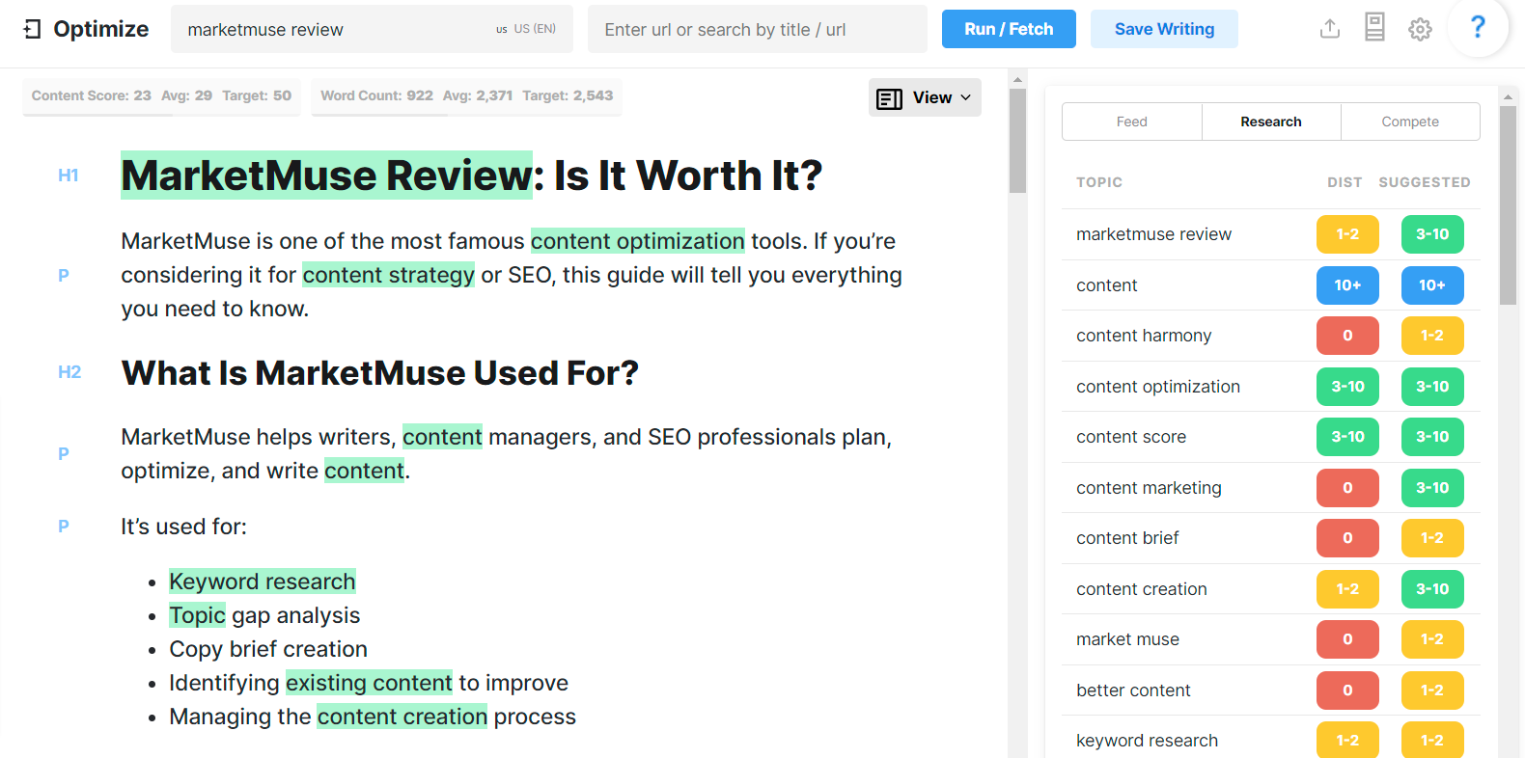The height and width of the screenshot is (758, 1525).
Task: Click the DIST column header
Action: point(1345,182)
